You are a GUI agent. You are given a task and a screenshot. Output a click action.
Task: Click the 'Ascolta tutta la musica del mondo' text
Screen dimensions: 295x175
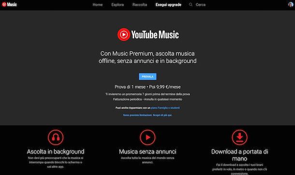click(x=147, y=160)
